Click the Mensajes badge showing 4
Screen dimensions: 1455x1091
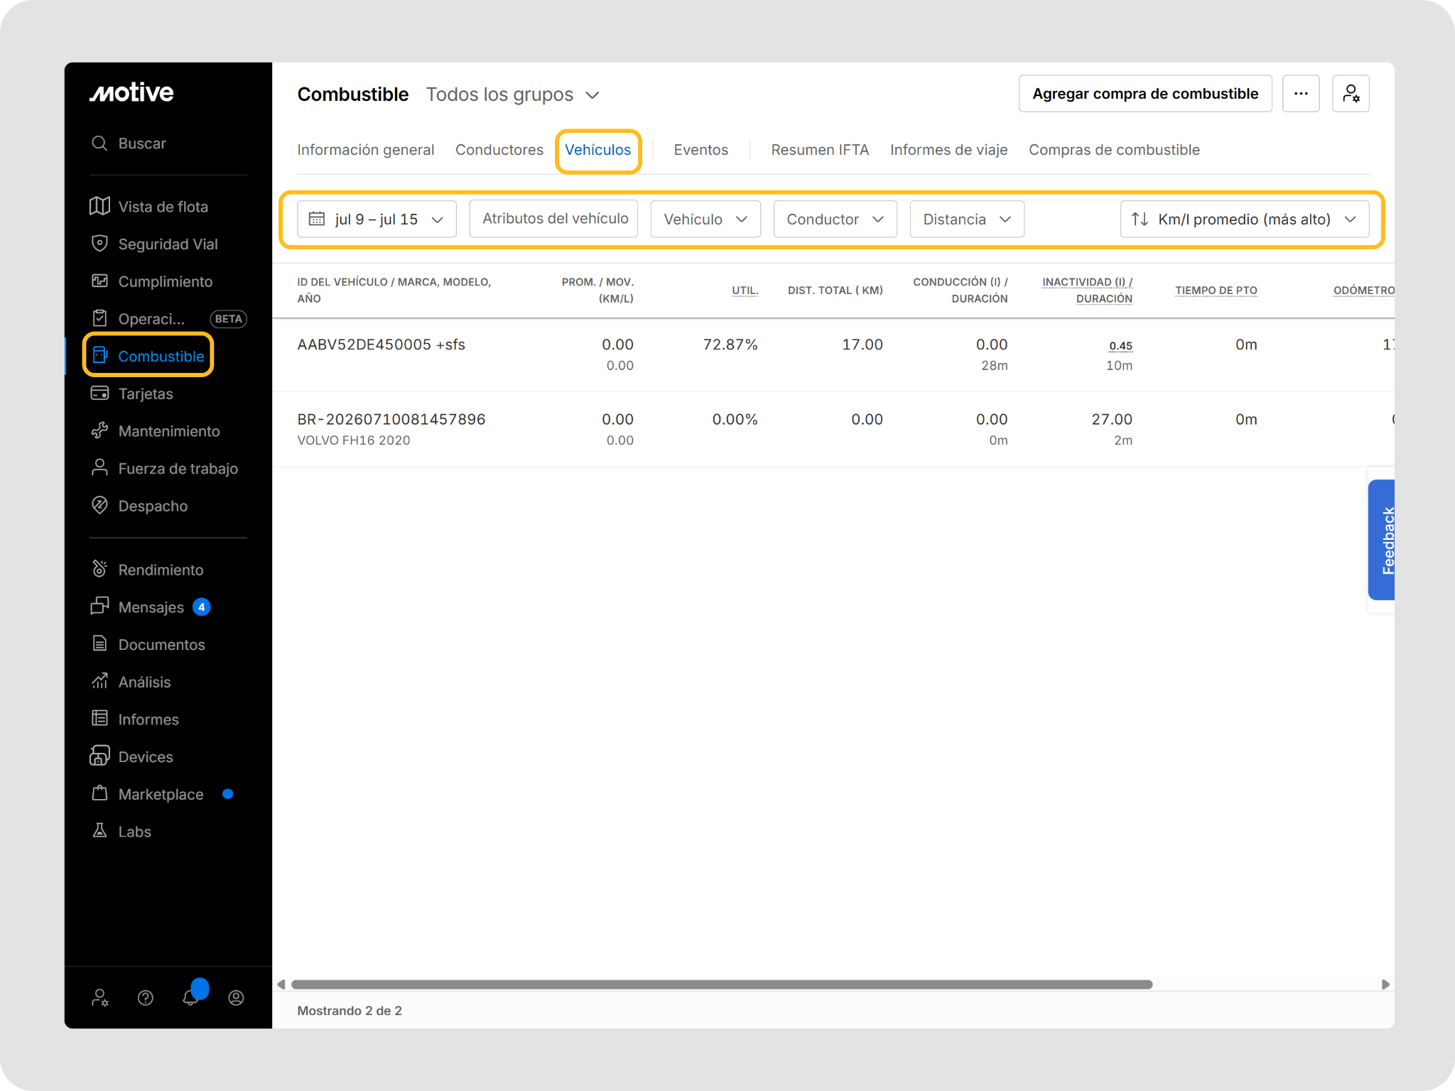[x=202, y=607]
